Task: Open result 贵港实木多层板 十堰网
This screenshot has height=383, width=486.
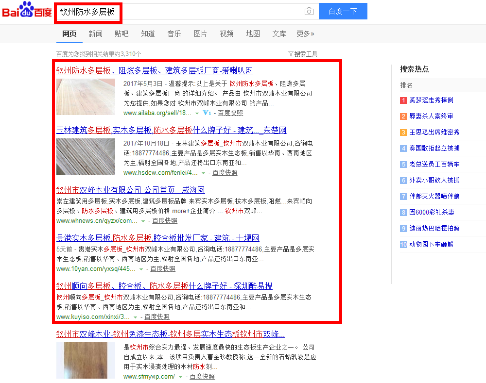Action: (158, 238)
